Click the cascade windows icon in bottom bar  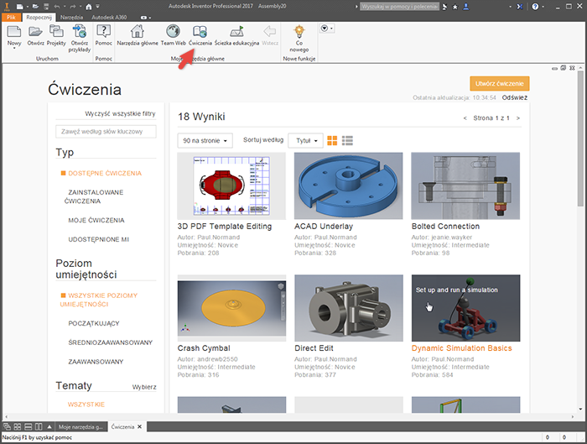pos(7,426)
